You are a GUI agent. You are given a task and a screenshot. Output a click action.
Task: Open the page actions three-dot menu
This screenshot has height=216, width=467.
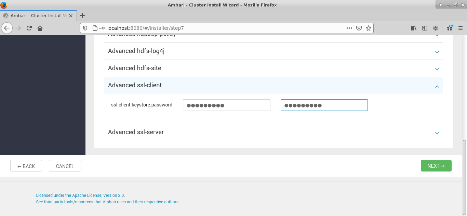pos(349,28)
